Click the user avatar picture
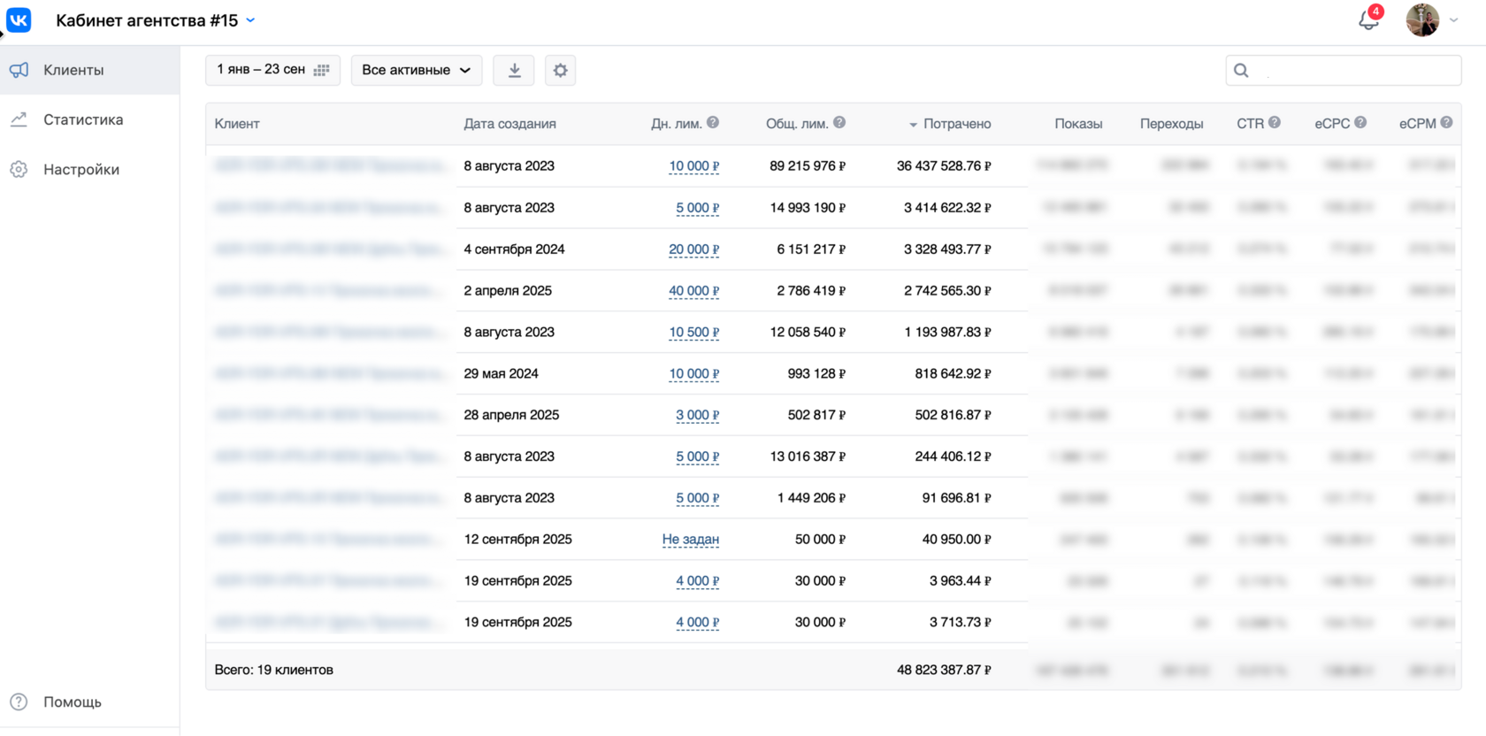This screenshot has width=1486, height=736. pyautogui.click(x=1422, y=19)
